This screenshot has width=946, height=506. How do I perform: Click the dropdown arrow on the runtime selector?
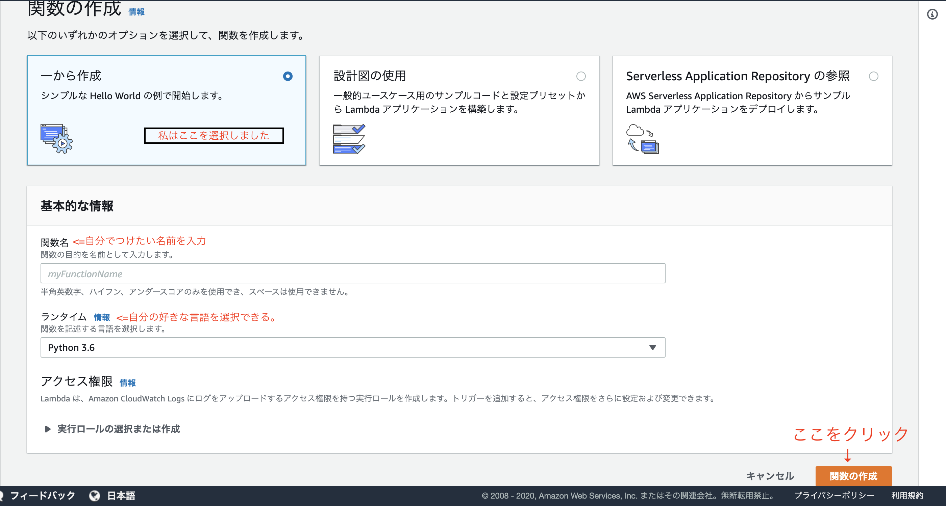[x=653, y=347]
